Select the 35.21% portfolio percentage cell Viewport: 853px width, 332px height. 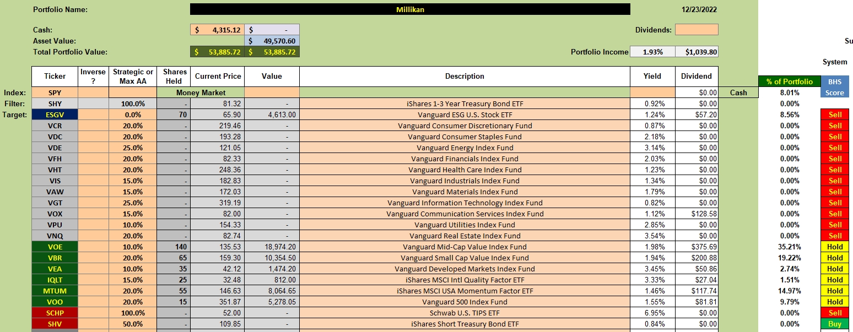pos(789,247)
